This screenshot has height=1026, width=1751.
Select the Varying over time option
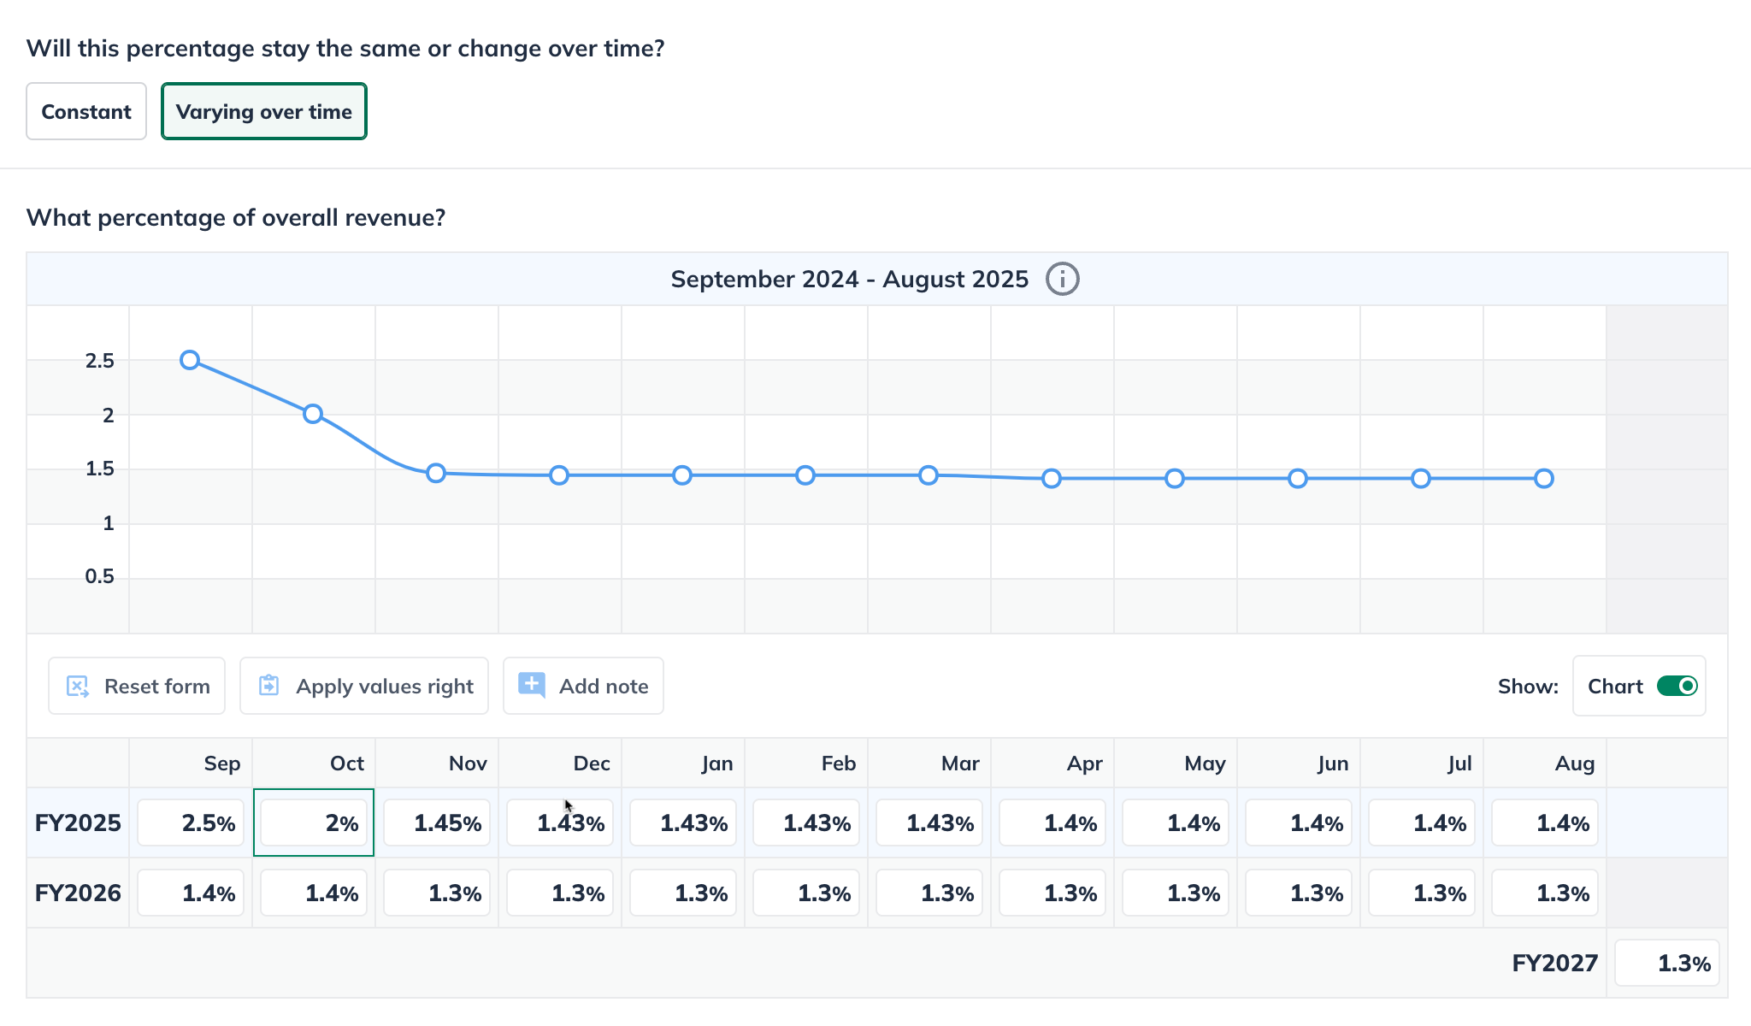click(263, 111)
